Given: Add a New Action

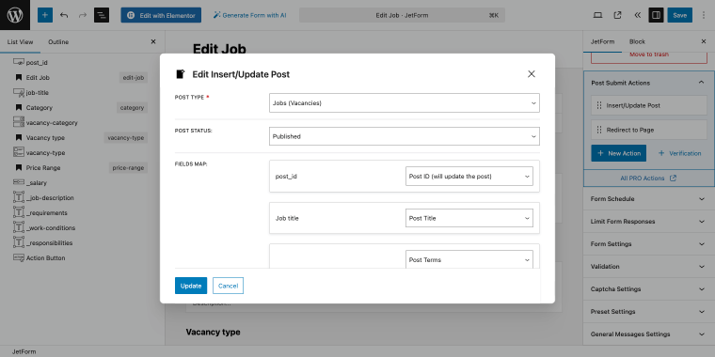Looking at the screenshot, I should pos(618,153).
